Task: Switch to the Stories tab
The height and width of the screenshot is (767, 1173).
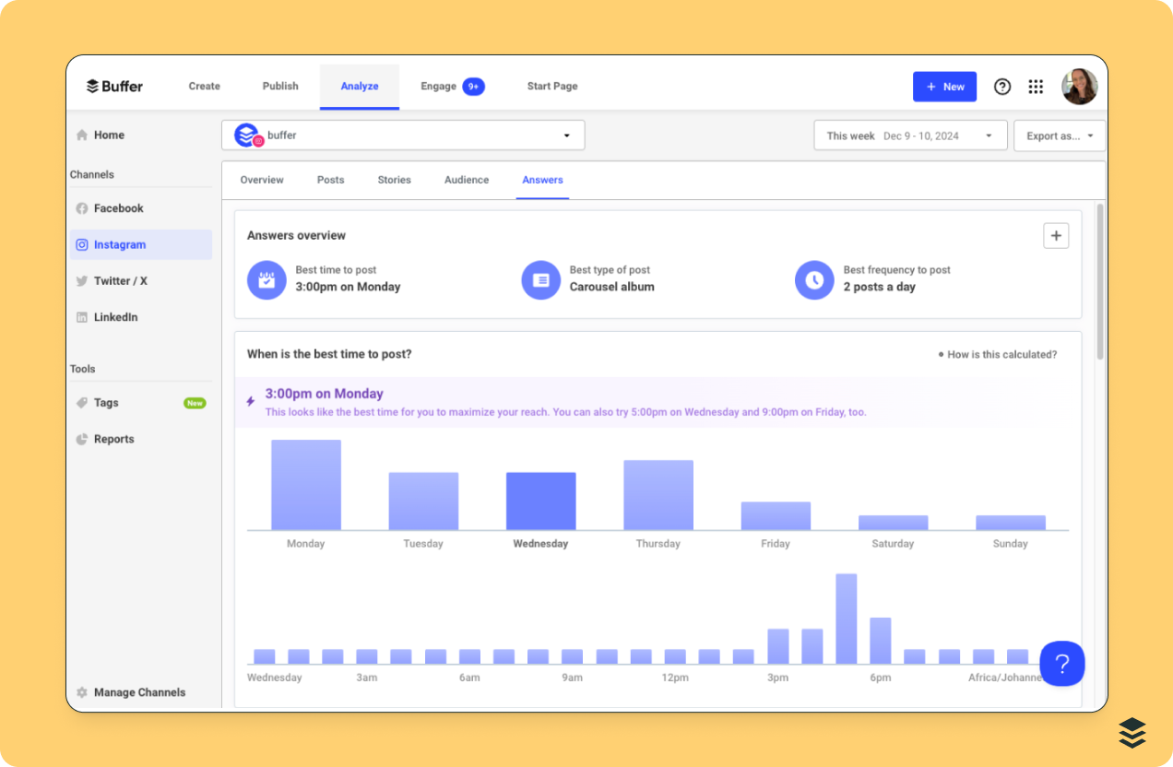Action: 394,180
